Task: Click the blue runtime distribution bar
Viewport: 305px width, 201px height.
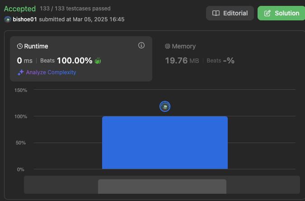Action: [x=165, y=143]
